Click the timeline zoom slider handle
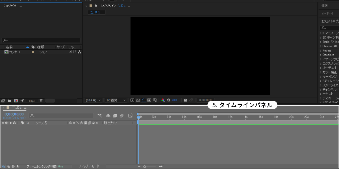This screenshot has height=169, width=339. pyautogui.click(x=145, y=166)
